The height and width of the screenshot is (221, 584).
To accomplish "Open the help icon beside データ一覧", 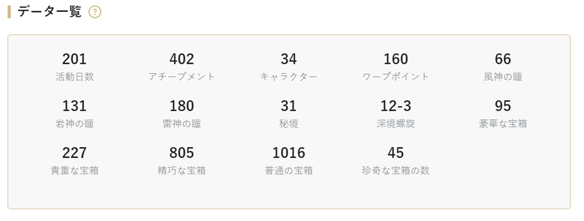I will (x=94, y=12).
